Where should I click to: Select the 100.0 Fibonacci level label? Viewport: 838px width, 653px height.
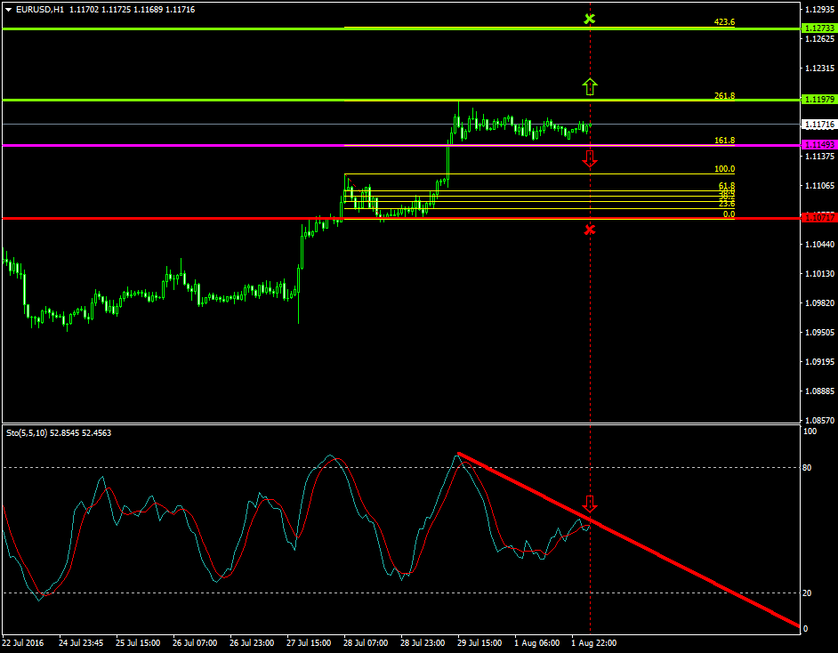[x=724, y=169]
